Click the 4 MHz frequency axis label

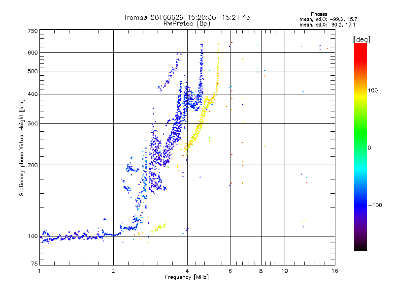tap(187, 271)
